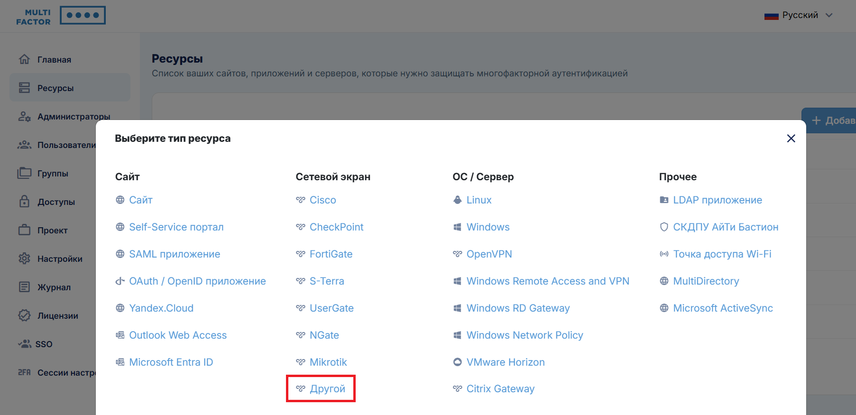Viewport: 856px width, 415px height.
Task: Click the home icon beside Главная
Action: [x=24, y=59]
